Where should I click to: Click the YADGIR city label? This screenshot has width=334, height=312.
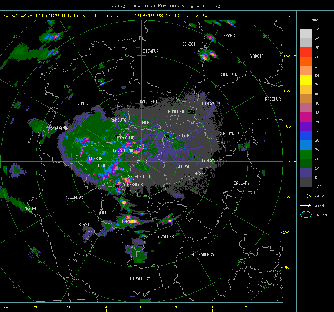257,56
